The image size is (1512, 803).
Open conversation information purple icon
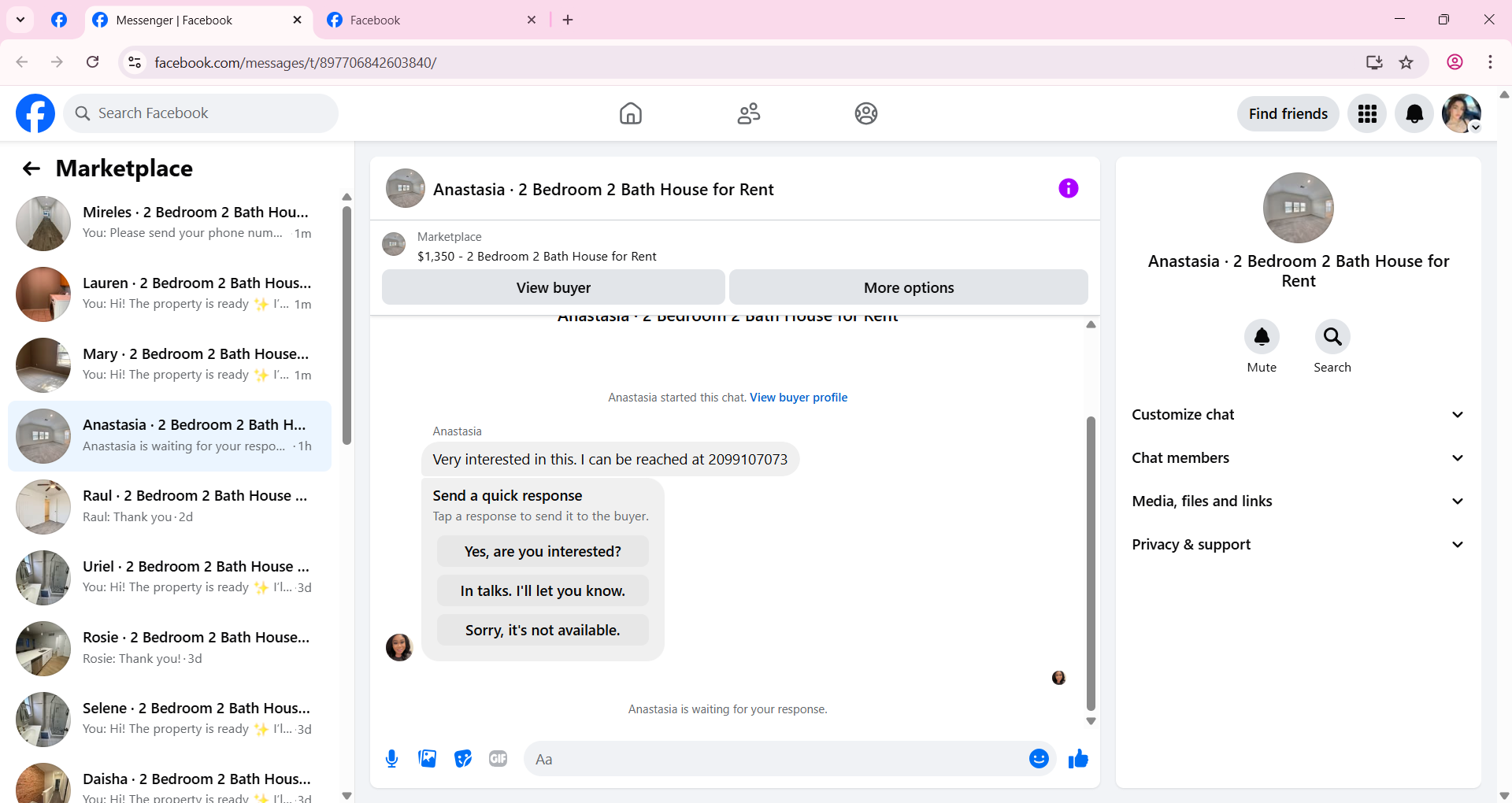[1068, 188]
